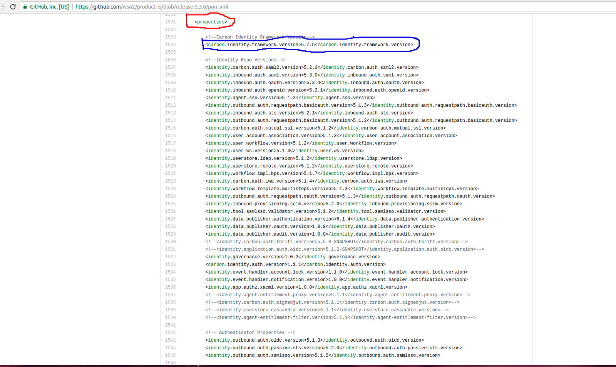
Task: Click the green padlock security icon
Action: (x=25, y=7)
